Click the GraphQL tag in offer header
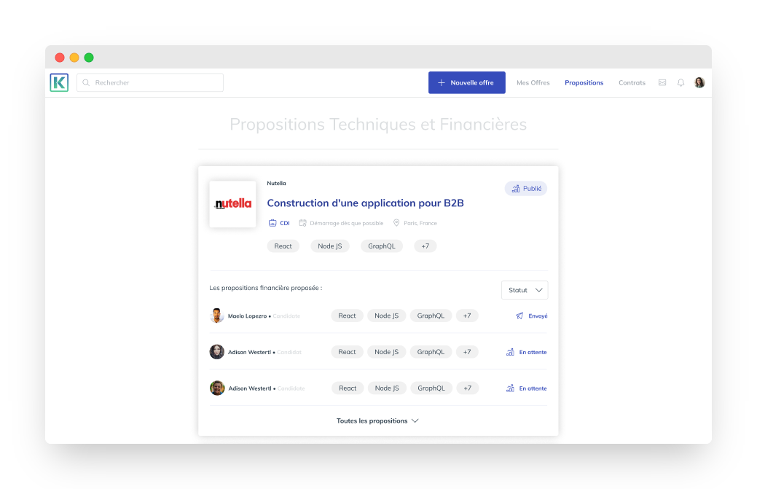This screenshot has height=489, width=757. [381, 246]
